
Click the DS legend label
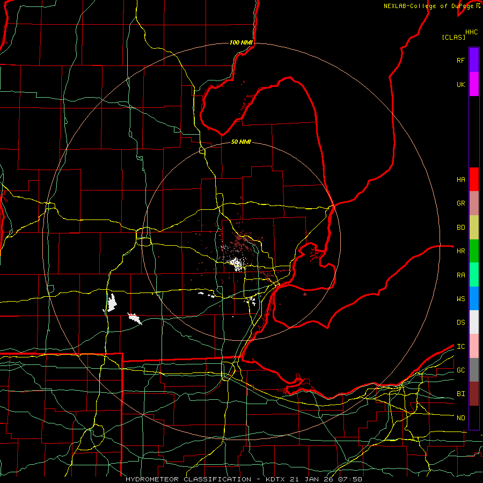click(x=460, y=323)
